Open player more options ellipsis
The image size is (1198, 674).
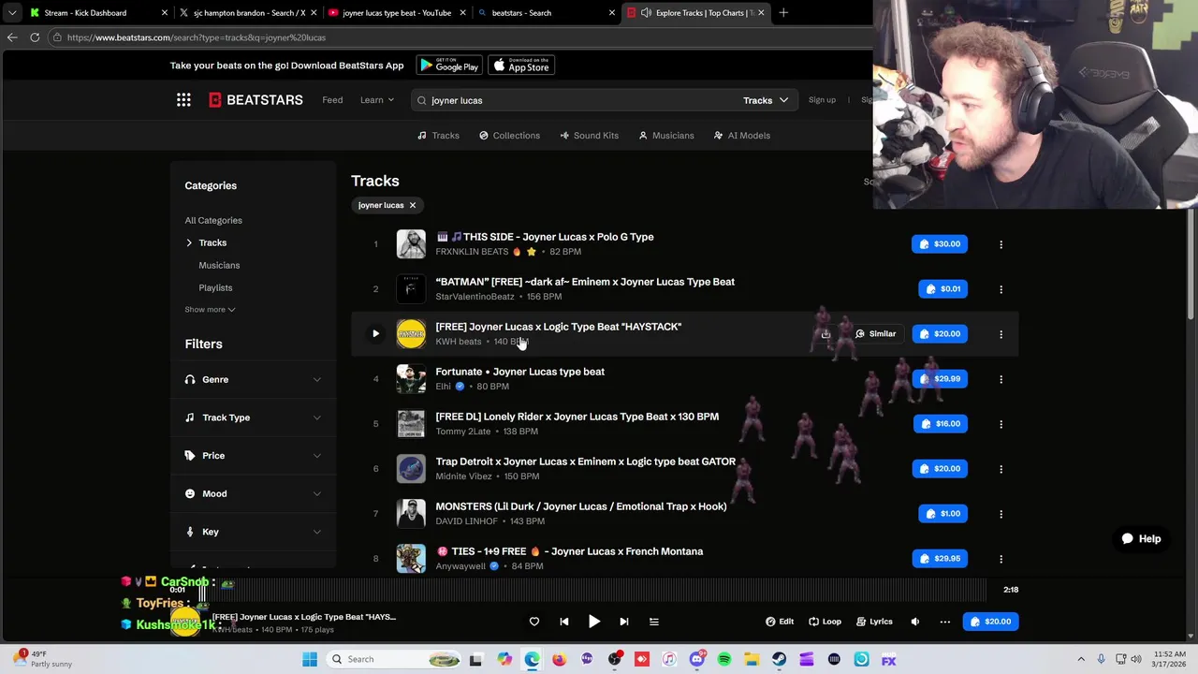pos(945,622)
